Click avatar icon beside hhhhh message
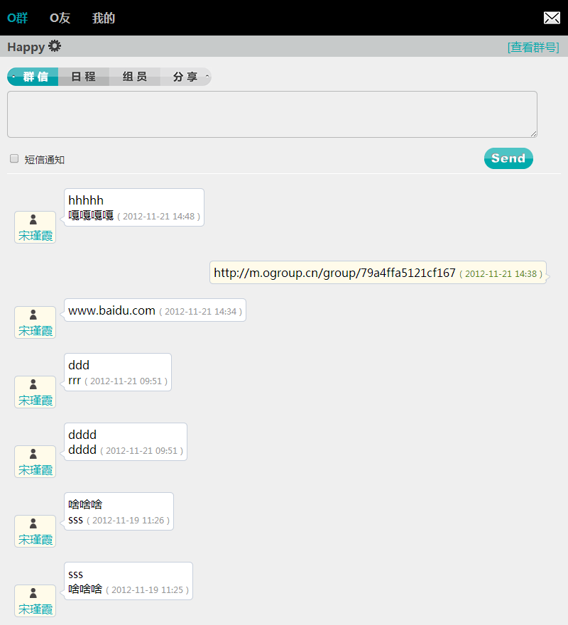This screenshot has height=625, width=568. pos(33,219)
